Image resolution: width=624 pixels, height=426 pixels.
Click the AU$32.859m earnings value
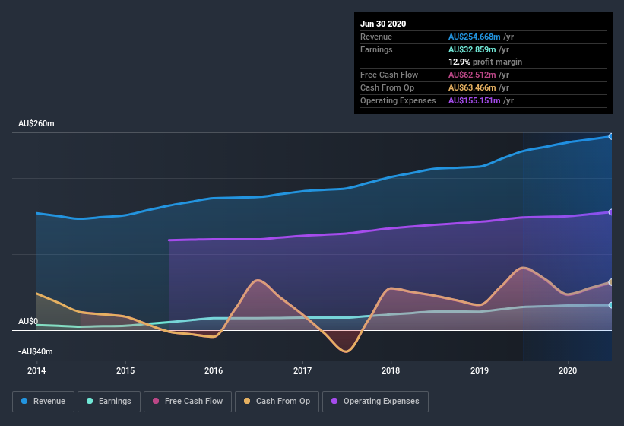point(472,49)
